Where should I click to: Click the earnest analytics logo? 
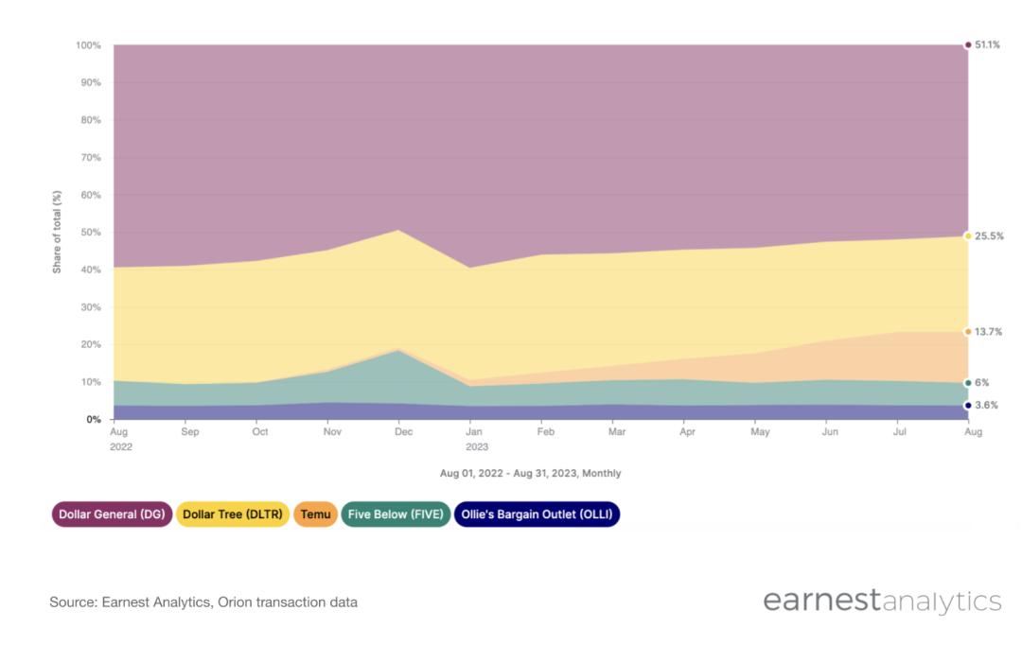(882, 601)
